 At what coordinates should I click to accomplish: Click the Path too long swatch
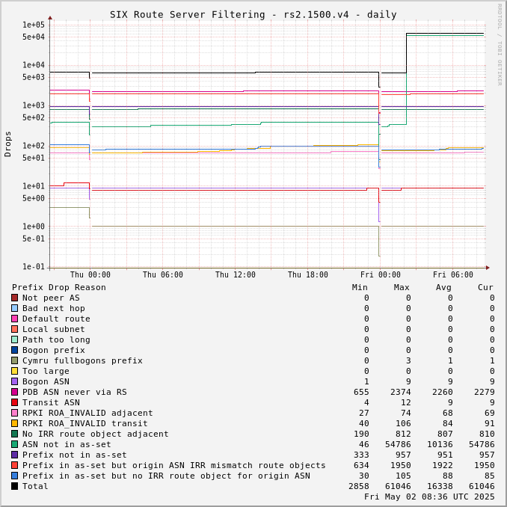(x=14, y=339)
